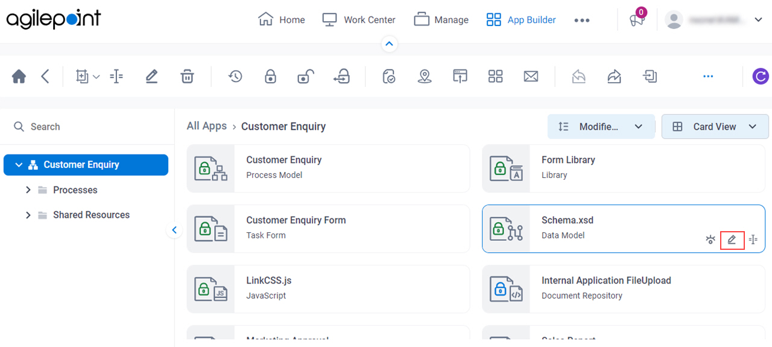The height and width of the screenshot is (347, 772).
Task: Open the Customer Enquiry Process Model card
Action: coord(328,168)
